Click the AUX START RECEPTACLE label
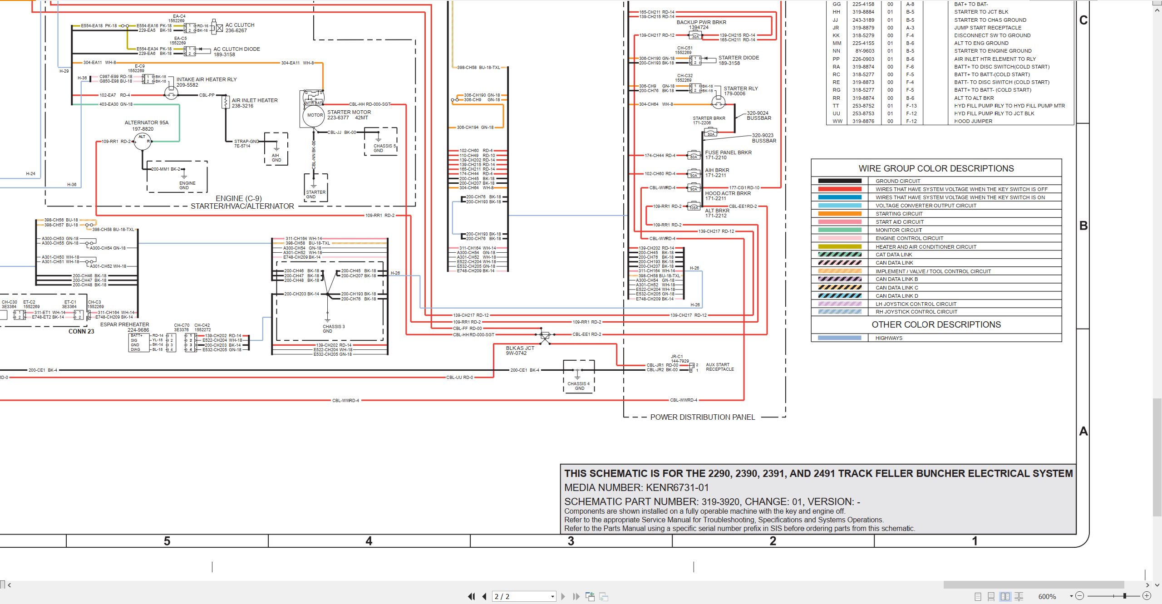Screen dimensions: 1162x604 [x=719, y=367]
